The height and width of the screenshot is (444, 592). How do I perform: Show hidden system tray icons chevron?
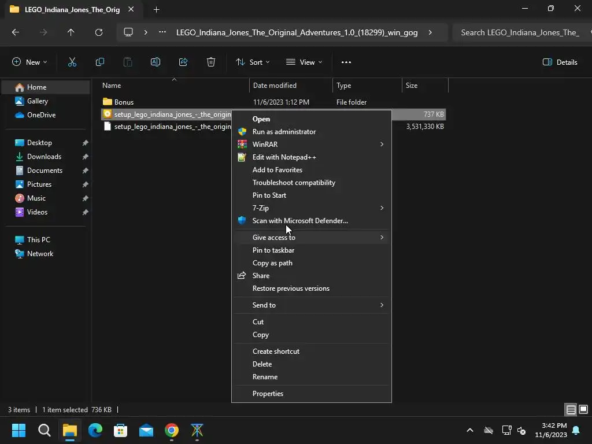(470, 430)
